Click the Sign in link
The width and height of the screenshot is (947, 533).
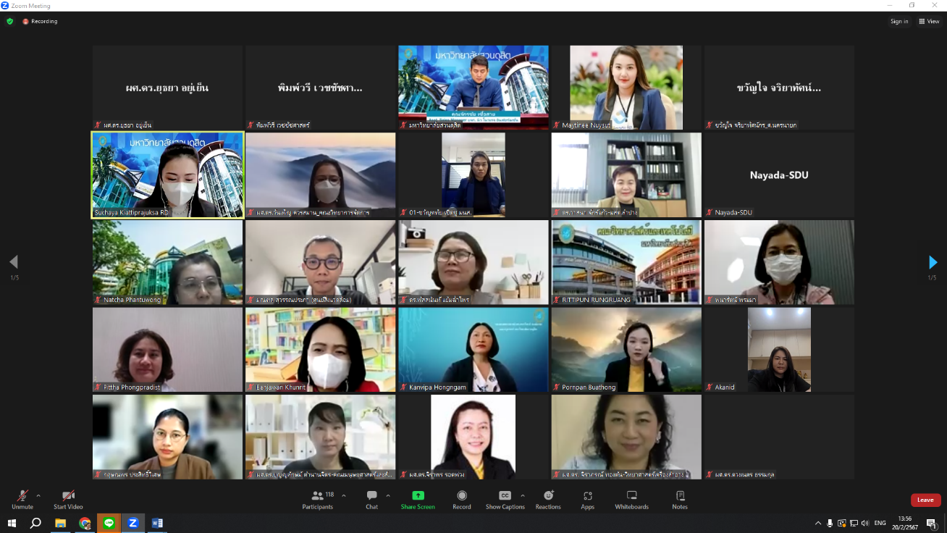coord(898,21)
